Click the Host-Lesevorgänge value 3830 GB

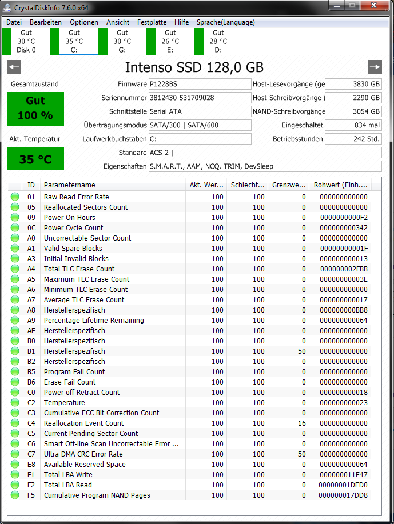(x=353, y=84)
